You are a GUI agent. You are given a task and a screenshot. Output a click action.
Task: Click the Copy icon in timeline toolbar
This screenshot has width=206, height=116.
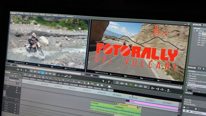[43, 78]
